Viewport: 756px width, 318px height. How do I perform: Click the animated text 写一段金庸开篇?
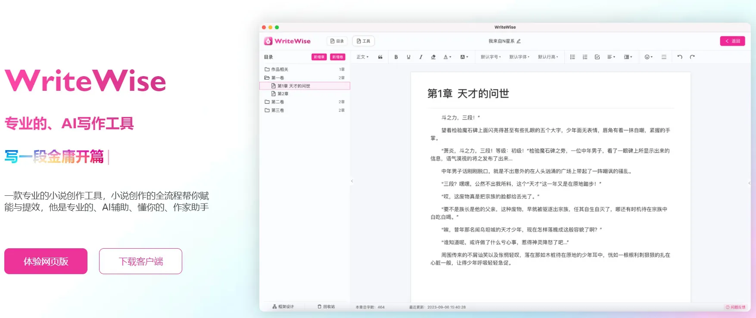tap(54, 157)
